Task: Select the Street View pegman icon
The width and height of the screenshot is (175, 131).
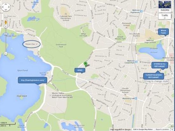Action: 6,23
